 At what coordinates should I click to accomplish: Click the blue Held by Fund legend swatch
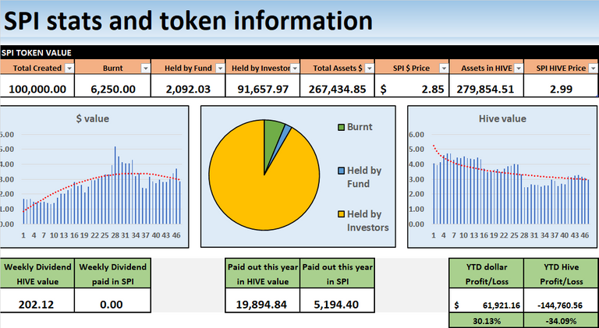click(x=341, y=171)
